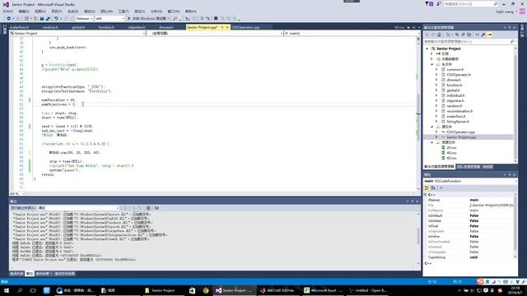Click the feedback icon next to notifications
Image resolution: width=527 pixels, height=296 pixels.
(439, 4)
